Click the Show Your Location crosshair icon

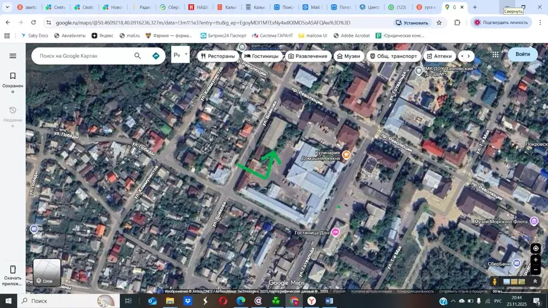[x=536, y=248]
